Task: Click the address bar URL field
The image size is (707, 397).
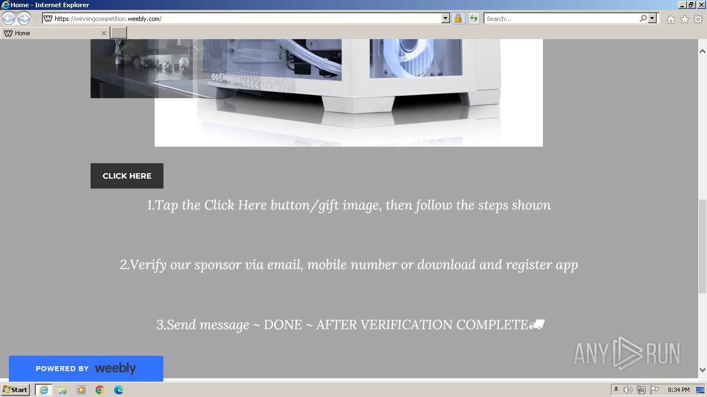Action: [x=246, y=19]
